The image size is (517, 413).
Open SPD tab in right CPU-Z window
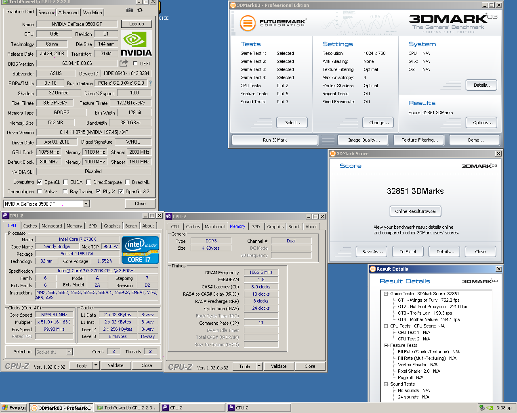[256, 227]
